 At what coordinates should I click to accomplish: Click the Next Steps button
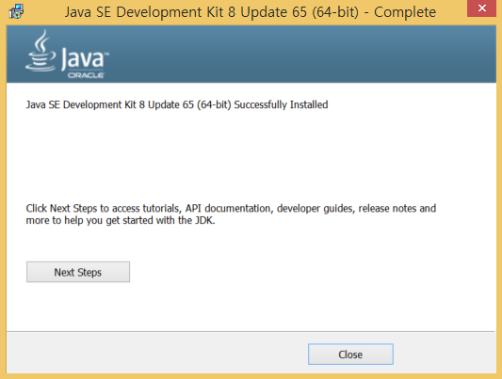78,272
